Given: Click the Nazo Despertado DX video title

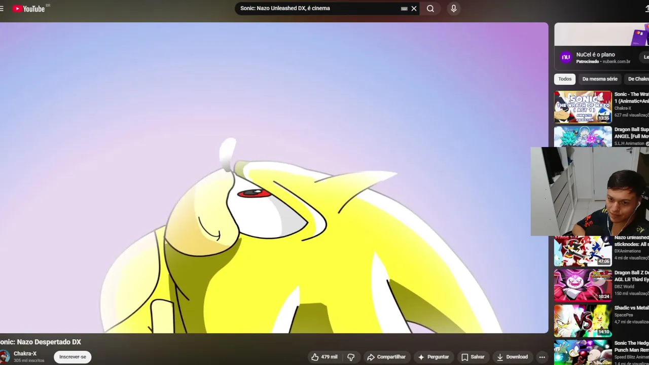Looking at the screenshot, I should point(41,342).
